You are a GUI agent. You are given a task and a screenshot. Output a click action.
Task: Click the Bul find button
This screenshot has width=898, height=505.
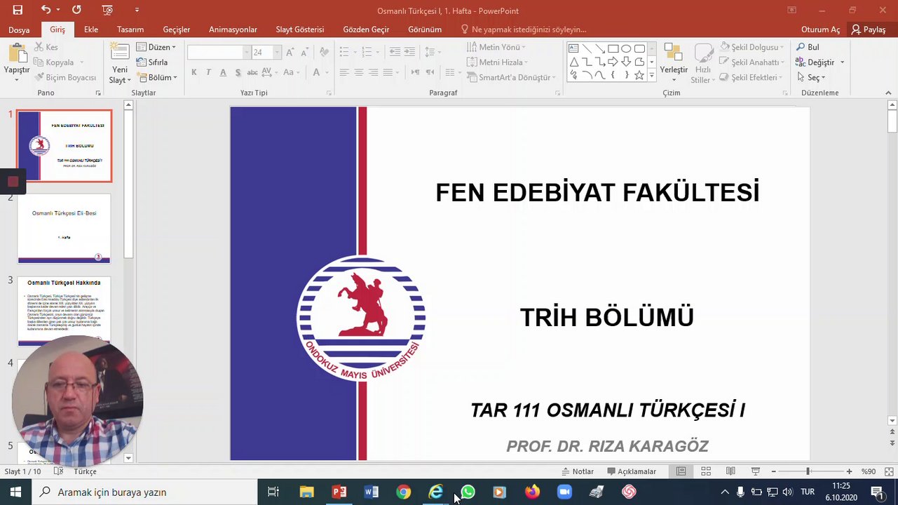point(808,47)
